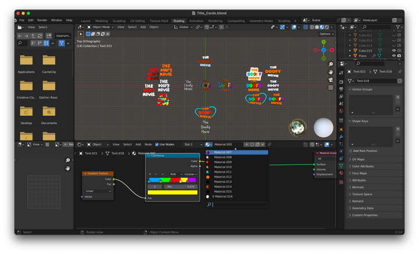Open the Linear gradient type dropdown

pyautogui.click(x=98, y=191)
